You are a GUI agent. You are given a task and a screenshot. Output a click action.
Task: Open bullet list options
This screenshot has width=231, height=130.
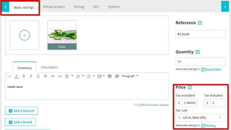[80, 76]
